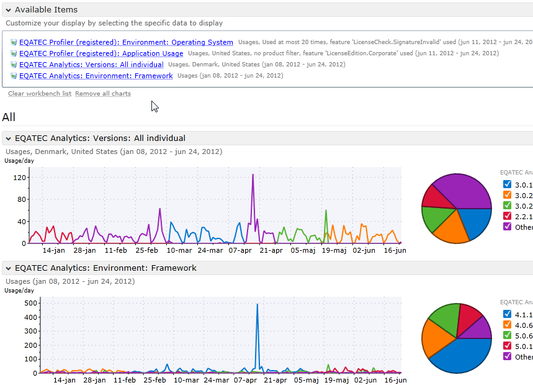Click icon beside Profiler Application Usage link
533x385 pixels.
(x=13, y=54)
